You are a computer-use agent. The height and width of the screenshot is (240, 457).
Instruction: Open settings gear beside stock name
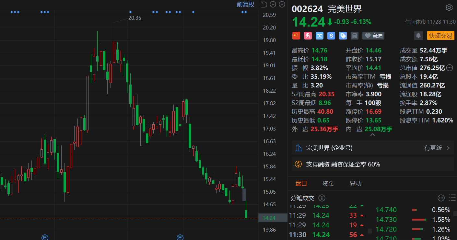click(x=449, y=7)
